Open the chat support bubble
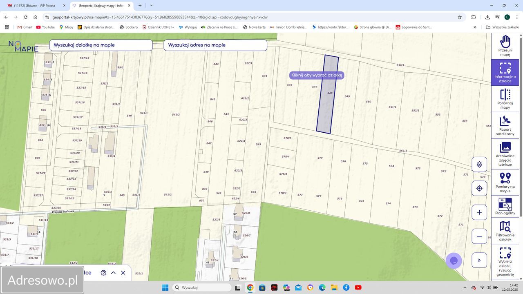This screenshot has width=523, height=294. 454,261
